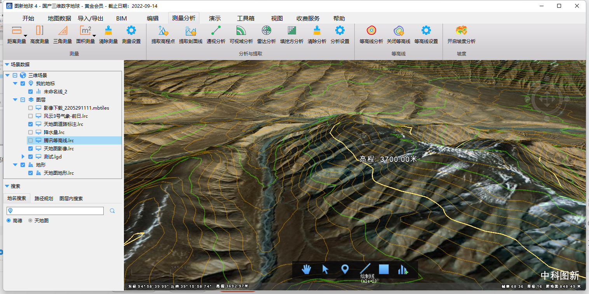Check the 影像下载_2205291111.mbtiles layer checkbox
Screen dimensions: 589x294
tap(30, 108)
